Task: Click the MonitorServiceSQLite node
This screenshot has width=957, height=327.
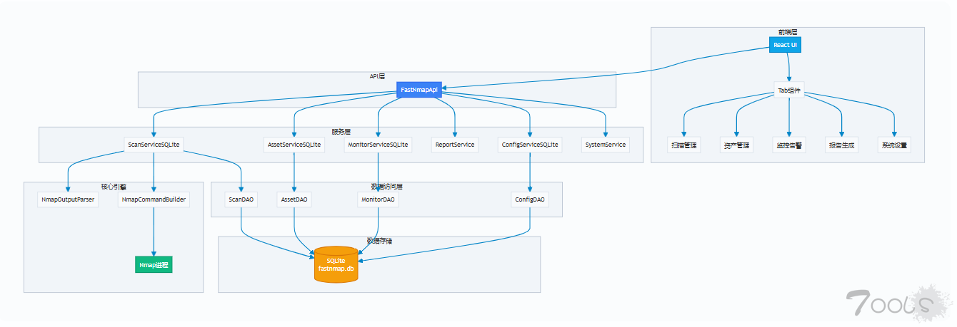Action: pyautogui.click(x=378, y=145)
